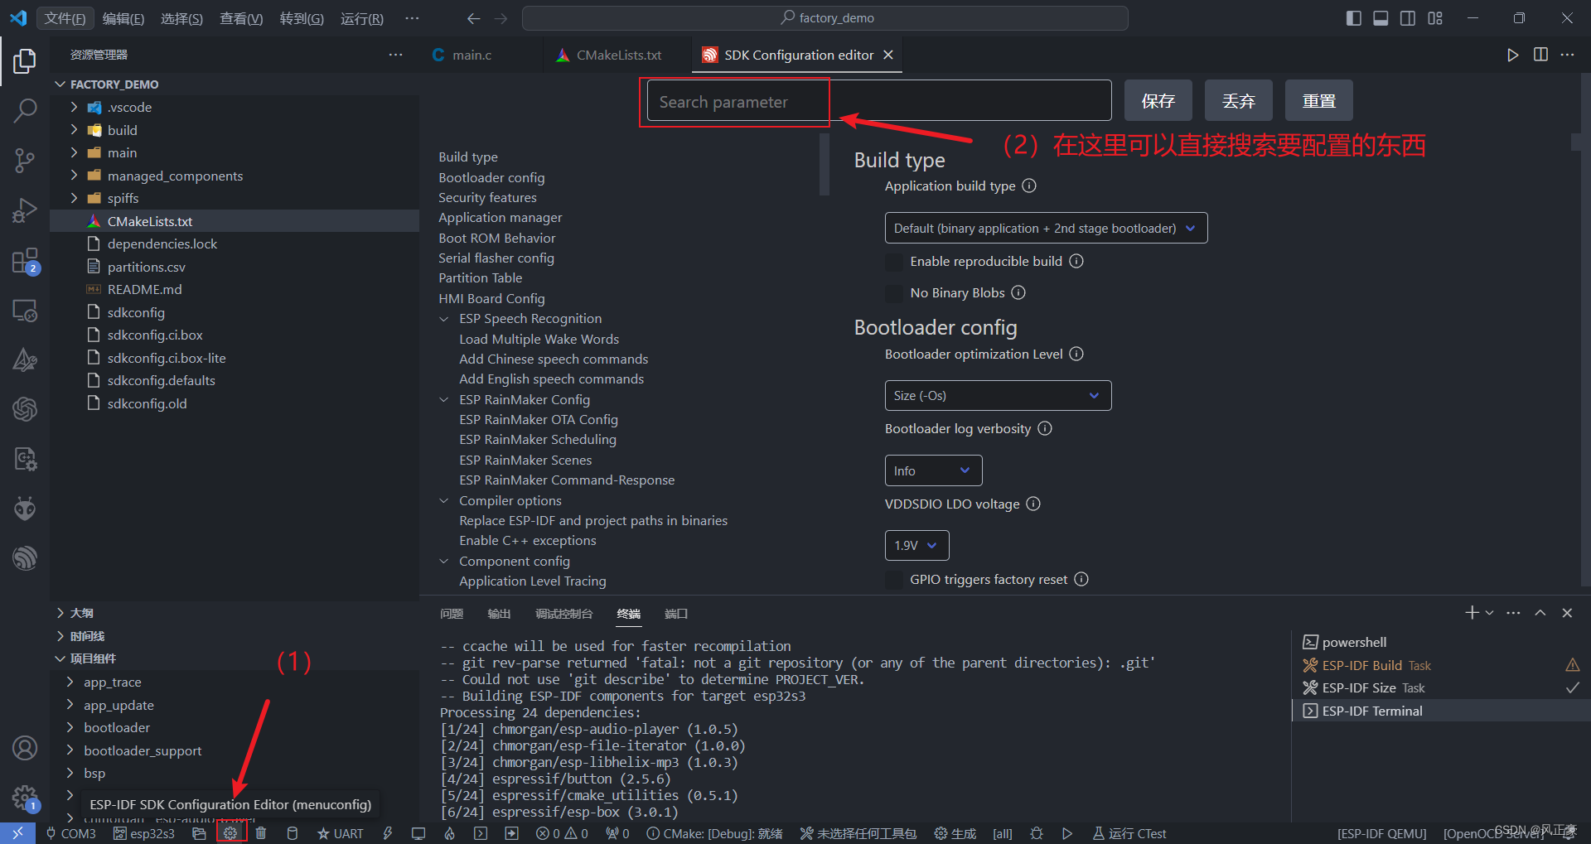The height and width of the screenshot is (844, 1591).
Task: Start flashing with the lightning icon
Action: [x=388, y=832]
